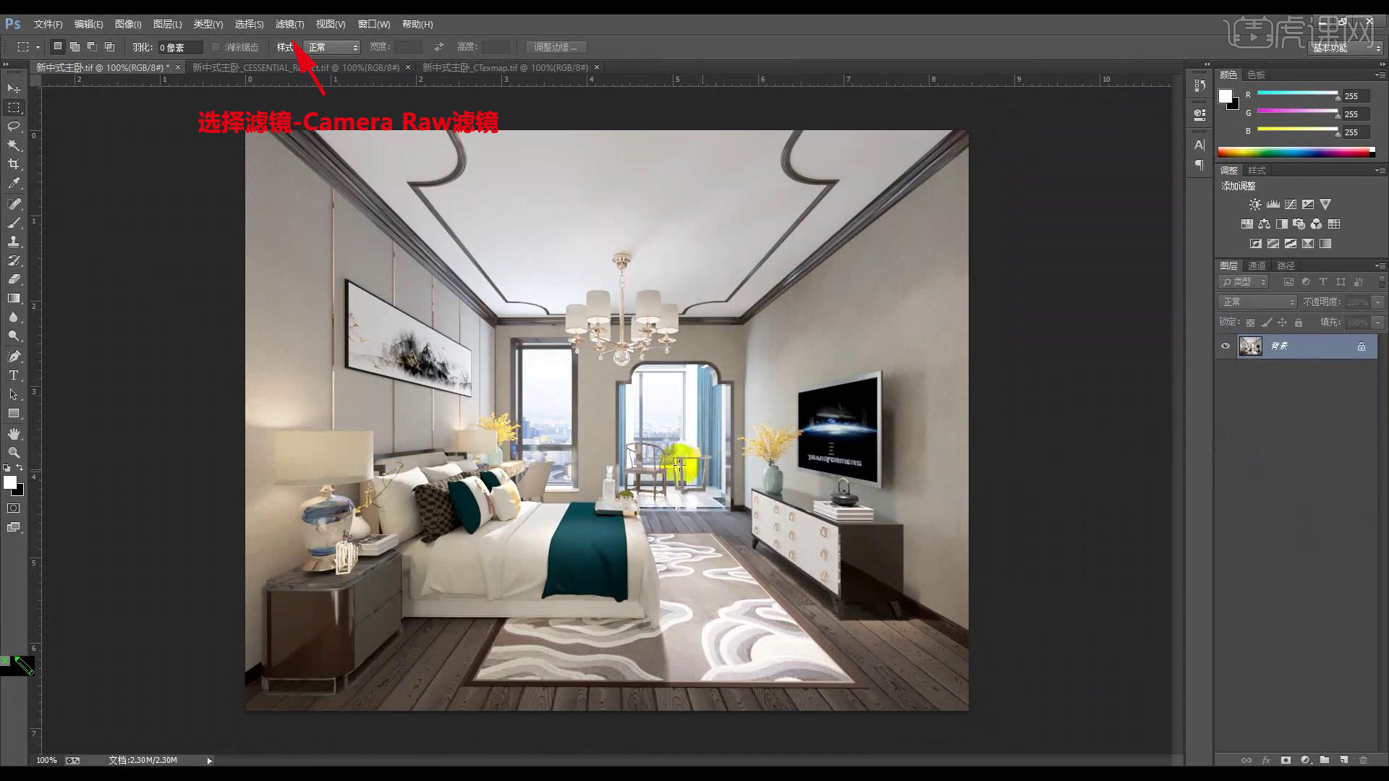Select the Zoom tool
Screen dimensions: 1389x781
(14, 452)
